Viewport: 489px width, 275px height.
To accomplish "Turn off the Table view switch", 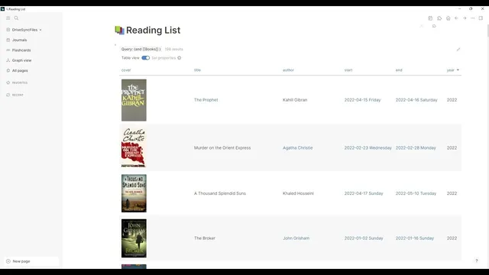I will click(146, 58).
